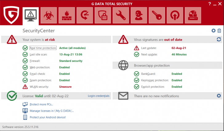Open the Tuner wrench tab
Image resolution: width=224 pixels, height=131 pixels.
coord(121,15)
